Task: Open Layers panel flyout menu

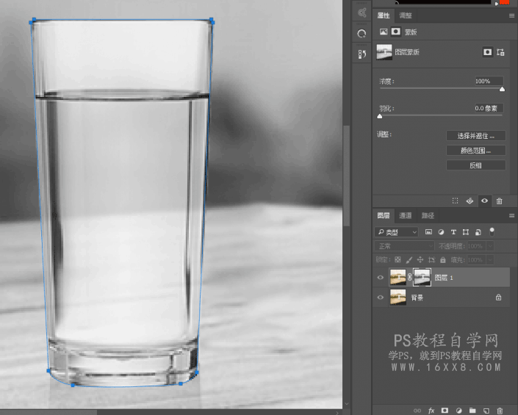Action: pos(511,216)
